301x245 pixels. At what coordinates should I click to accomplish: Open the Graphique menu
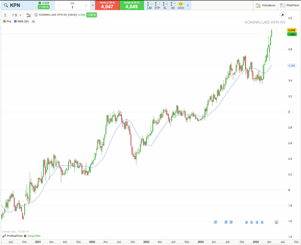[x=290, y=5]
